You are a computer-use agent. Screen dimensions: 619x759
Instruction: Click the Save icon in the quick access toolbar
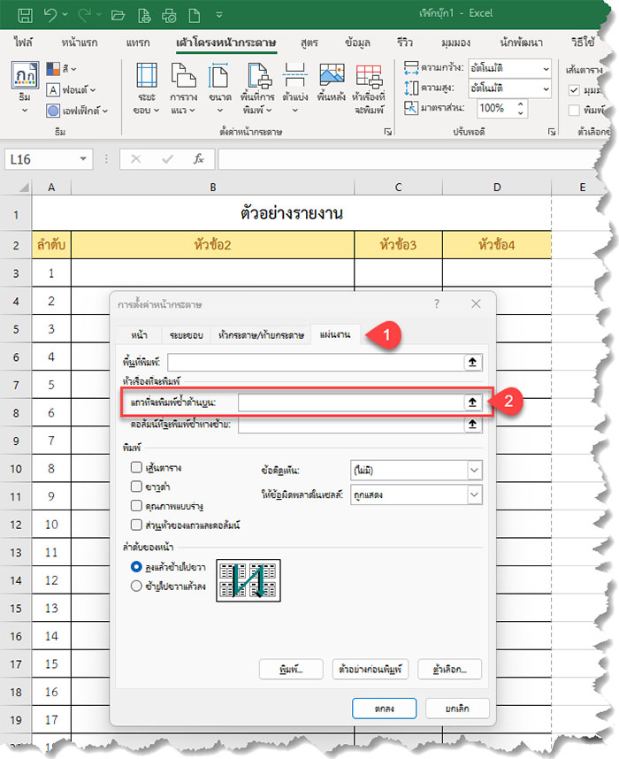click(26, 15)
